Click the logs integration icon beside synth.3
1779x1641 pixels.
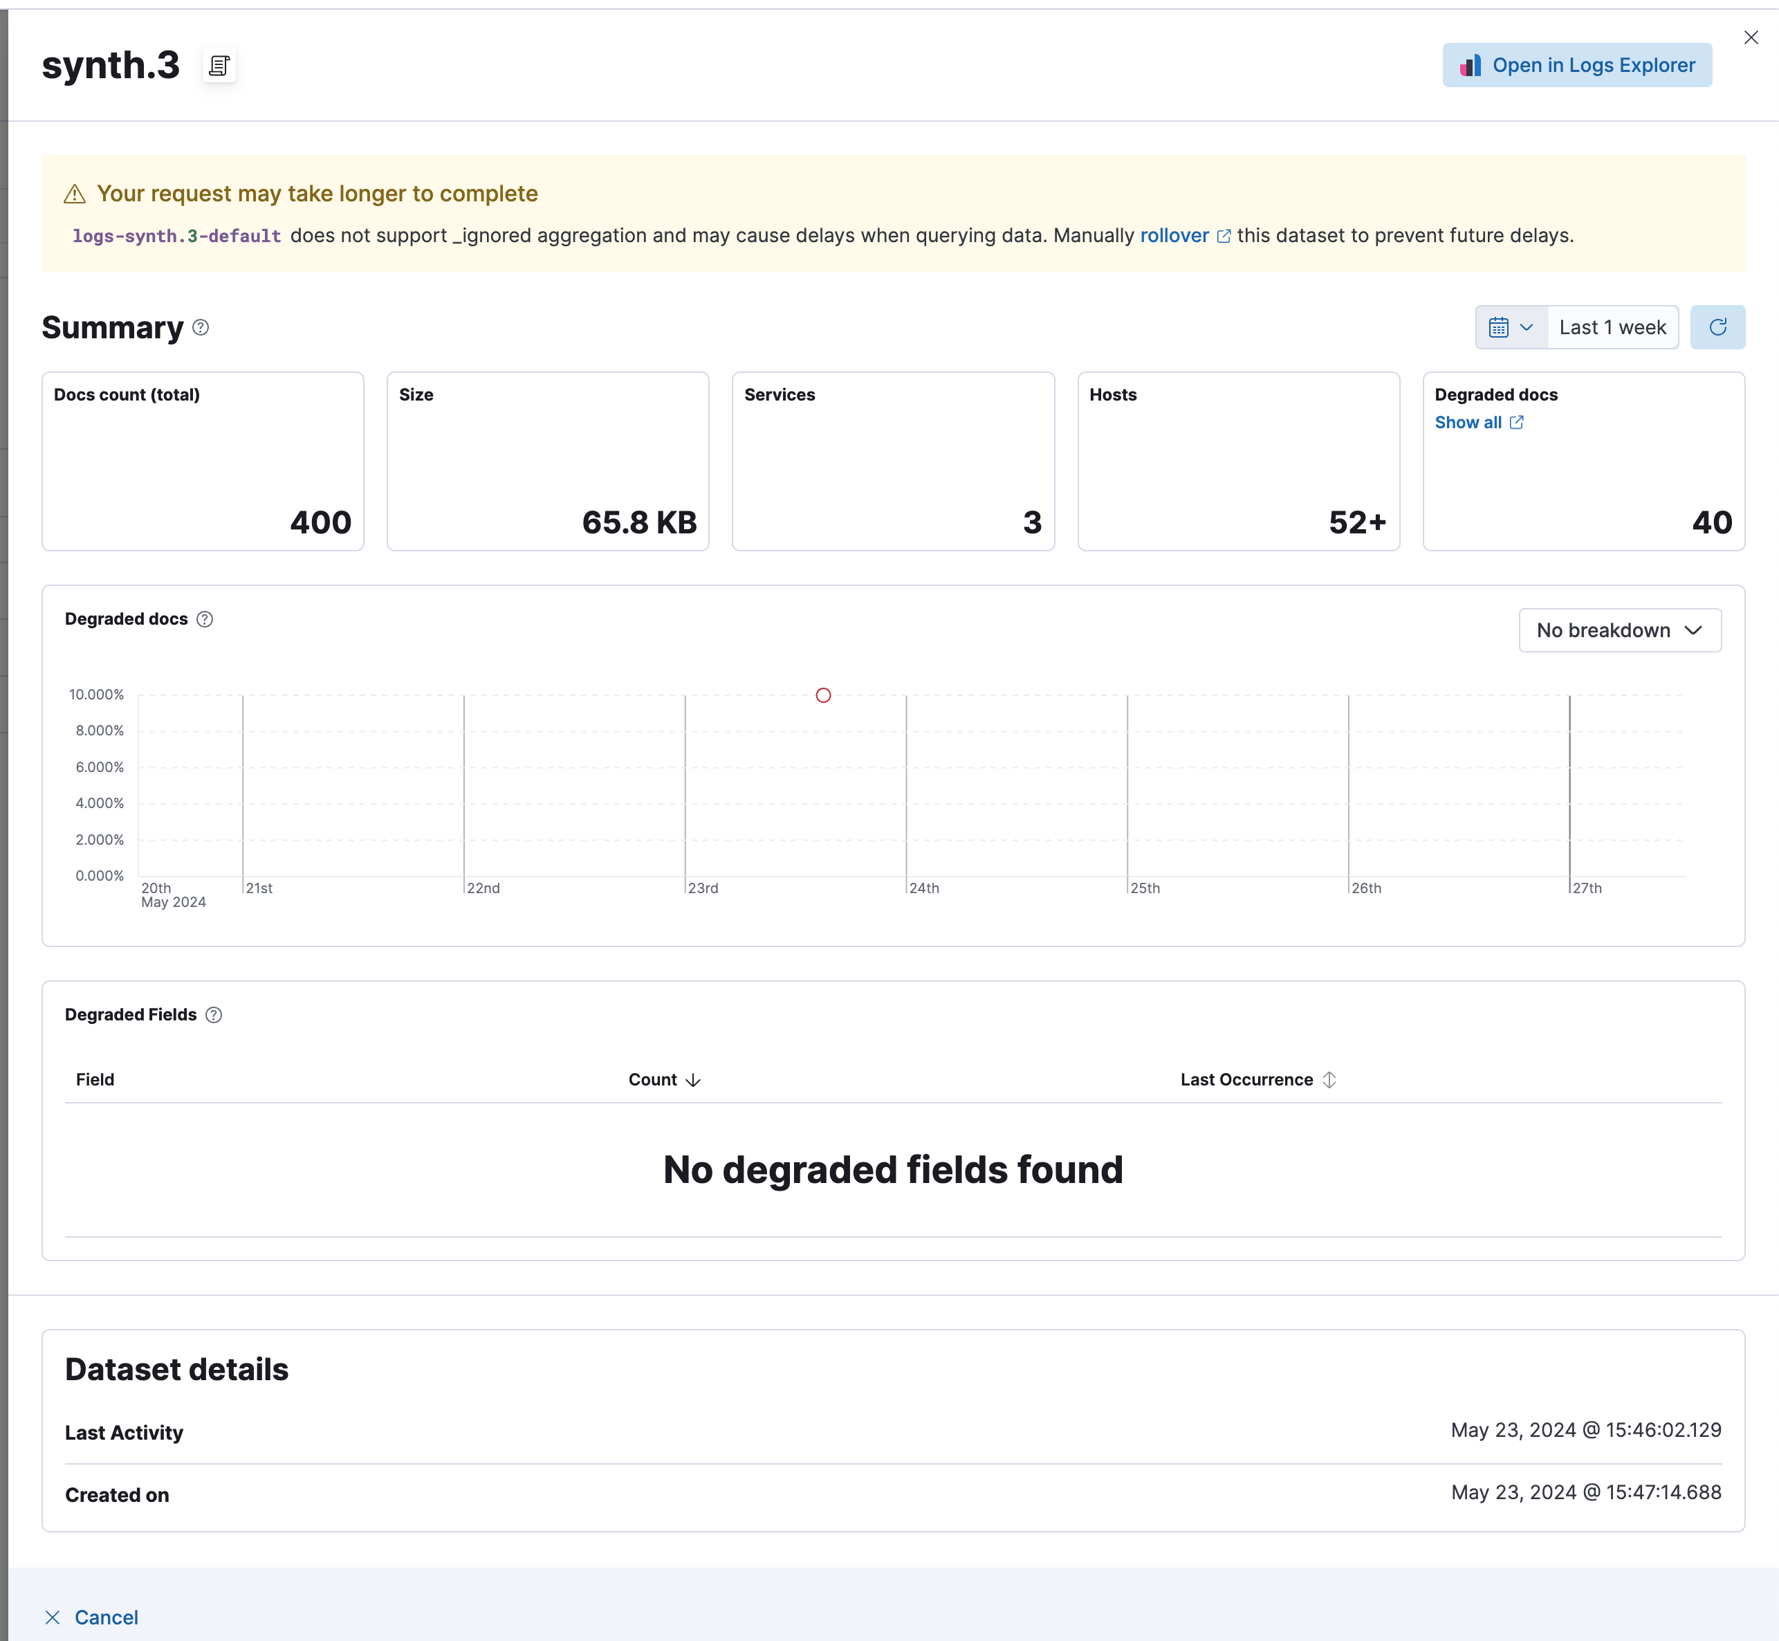[x=219, y=66]
